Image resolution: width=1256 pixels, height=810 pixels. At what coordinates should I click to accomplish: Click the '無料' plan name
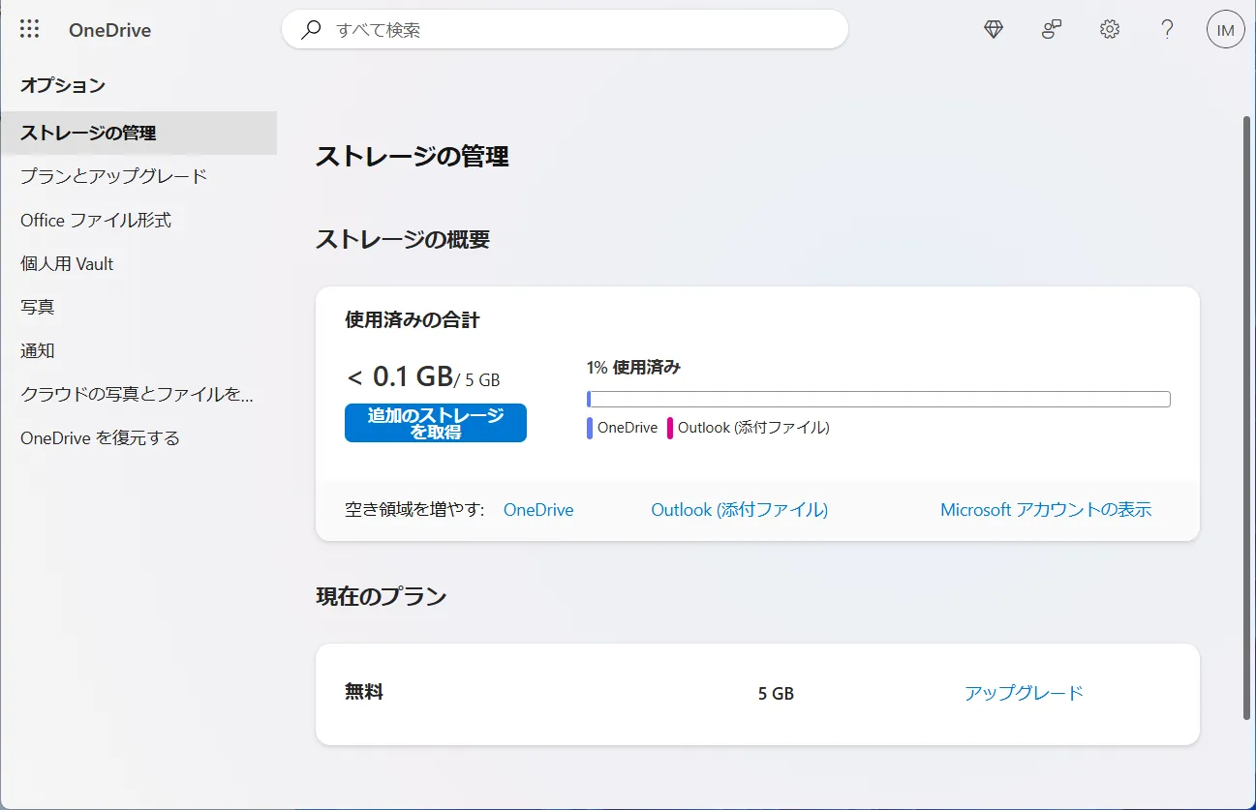(364, 693)
